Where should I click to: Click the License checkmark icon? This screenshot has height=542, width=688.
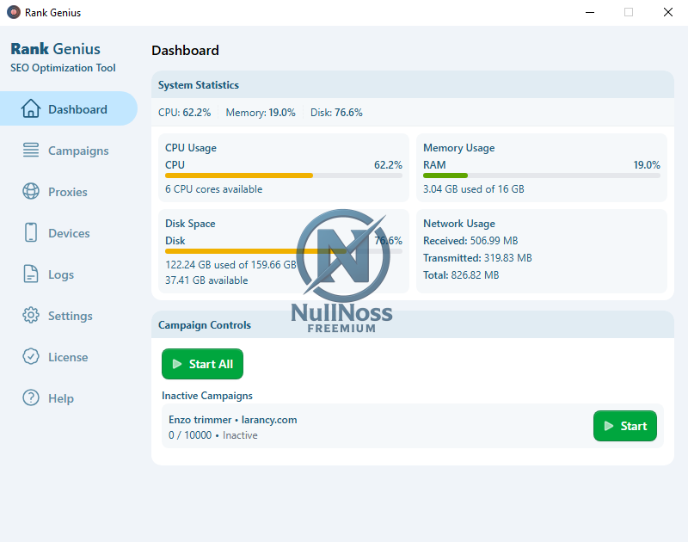pos(30,357)
